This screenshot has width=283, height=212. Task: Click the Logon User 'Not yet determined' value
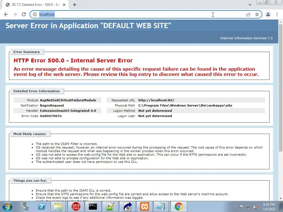coord(155,116)
